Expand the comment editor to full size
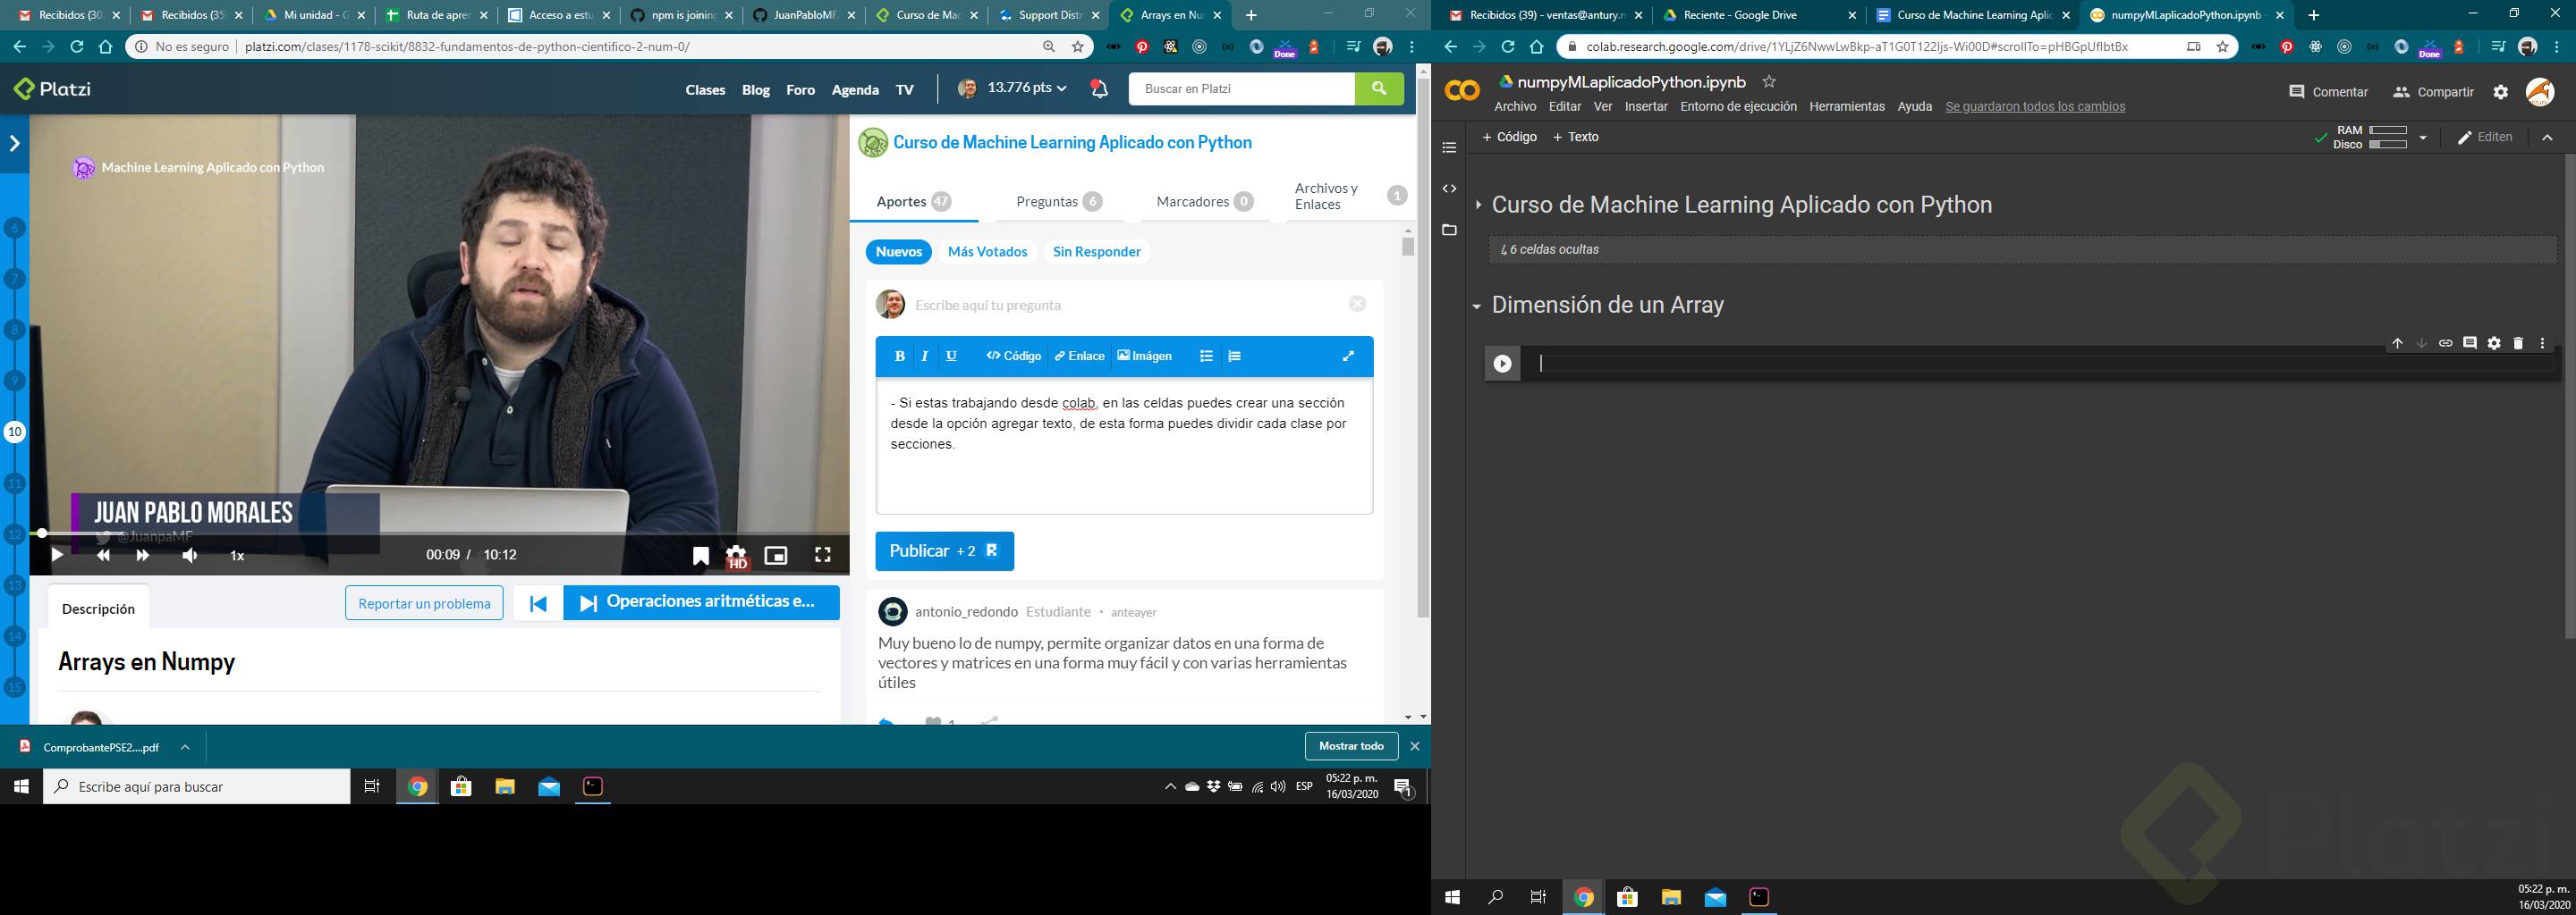 [1348, 356]
